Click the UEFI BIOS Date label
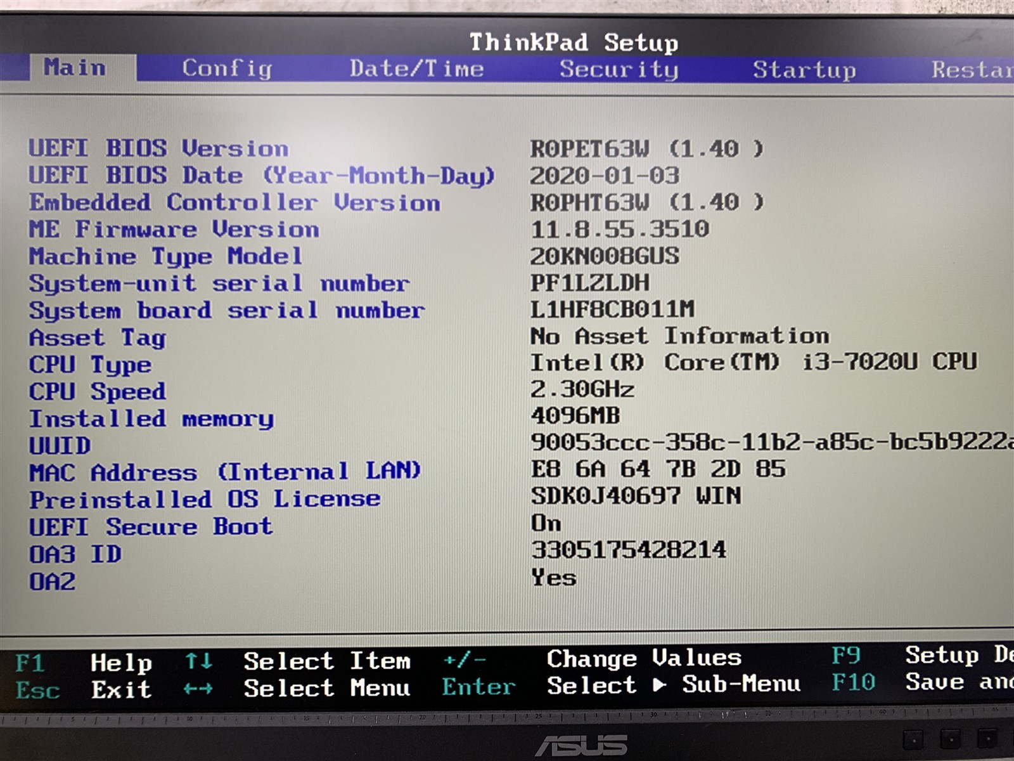 coord(261,176)
